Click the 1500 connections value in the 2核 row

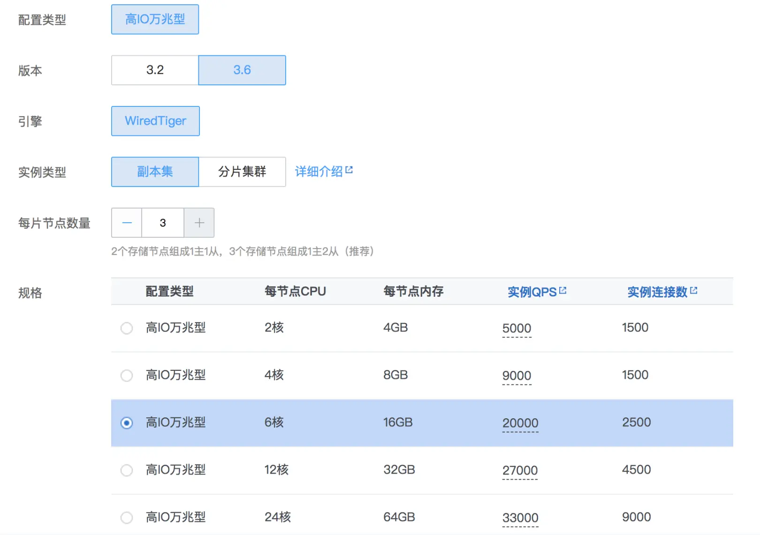point(635,328)
